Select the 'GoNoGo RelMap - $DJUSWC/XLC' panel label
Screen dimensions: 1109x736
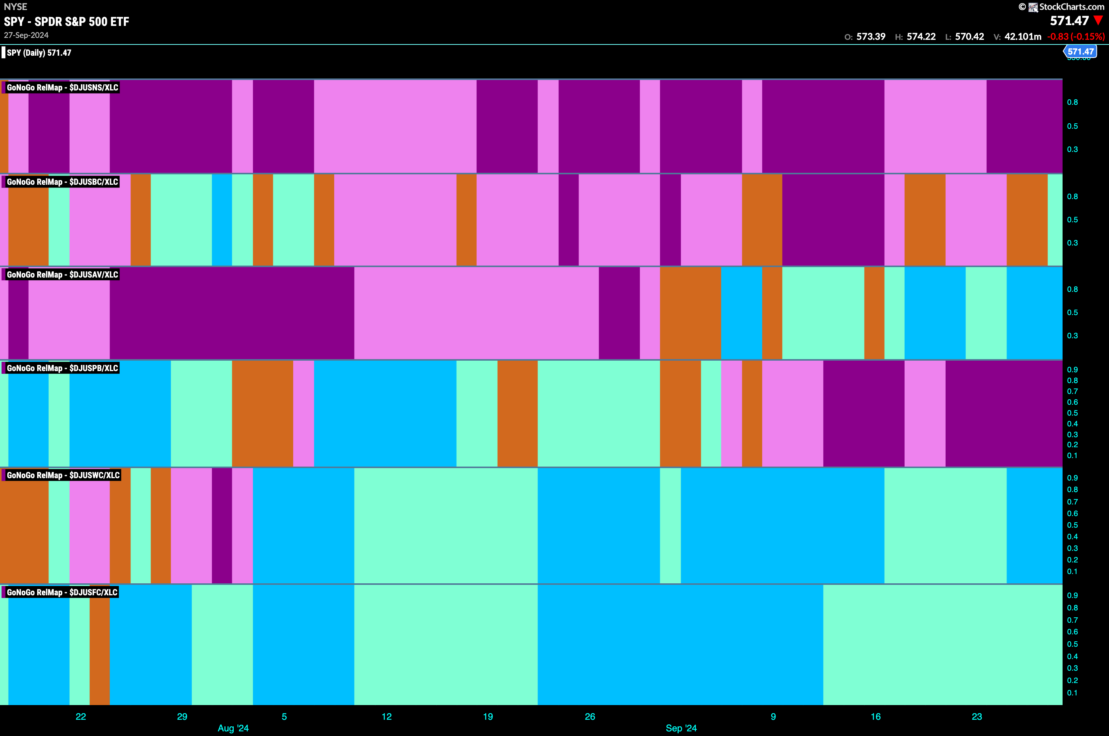click(x=63, y=475)
